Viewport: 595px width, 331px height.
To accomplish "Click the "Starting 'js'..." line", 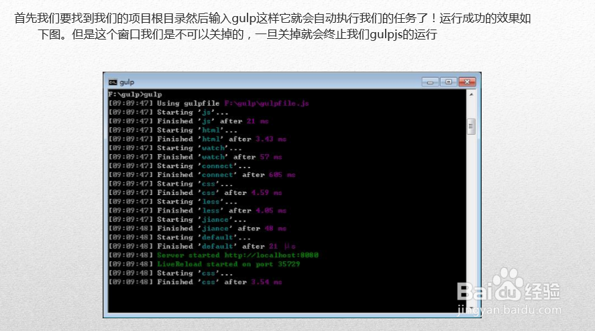I will [168, 112].
